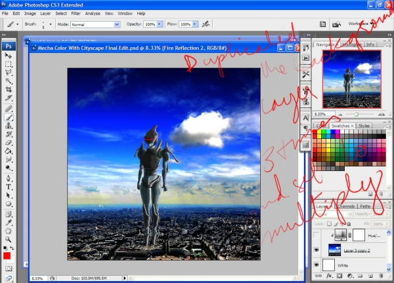
Task: Hide the Layer 3 copy 2 layer
Action: point(317,250)
